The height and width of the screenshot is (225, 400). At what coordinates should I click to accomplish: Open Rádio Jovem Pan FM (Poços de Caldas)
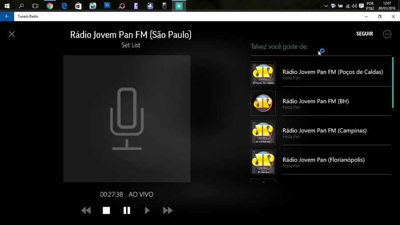click(x=321, y=74)
